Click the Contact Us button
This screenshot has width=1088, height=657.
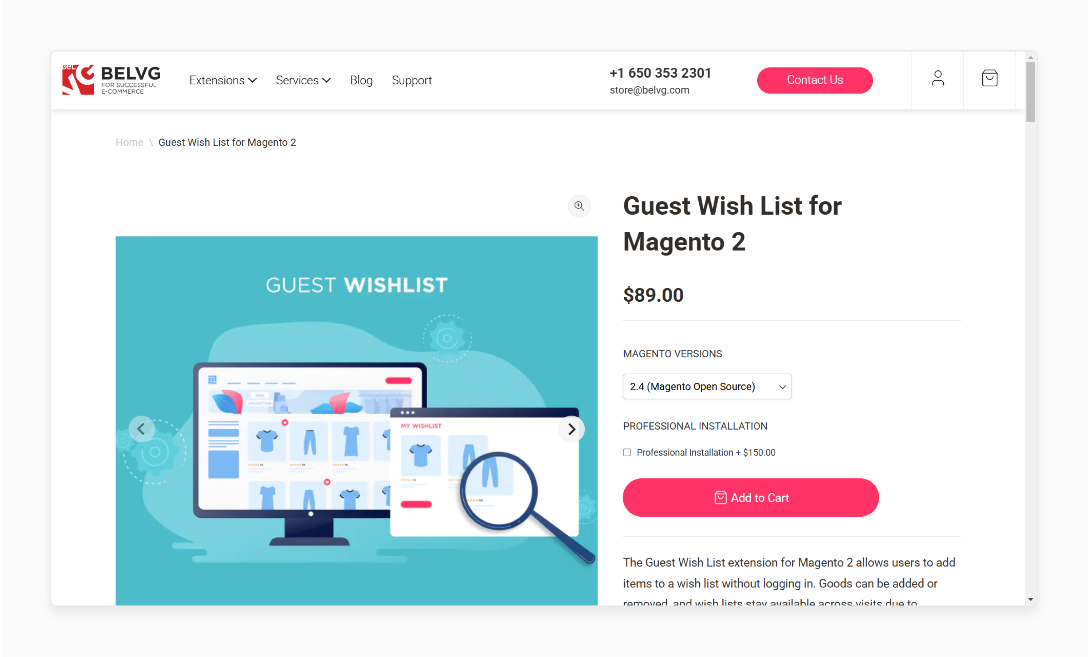click(814, 79)
